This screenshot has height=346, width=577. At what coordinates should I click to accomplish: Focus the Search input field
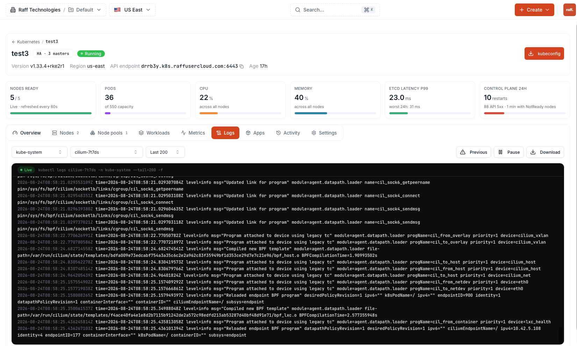click(x=335, y=10)
